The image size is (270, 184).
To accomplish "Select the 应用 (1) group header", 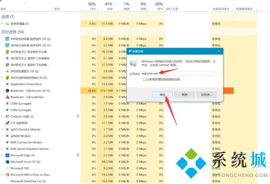I will click(8, 17).
